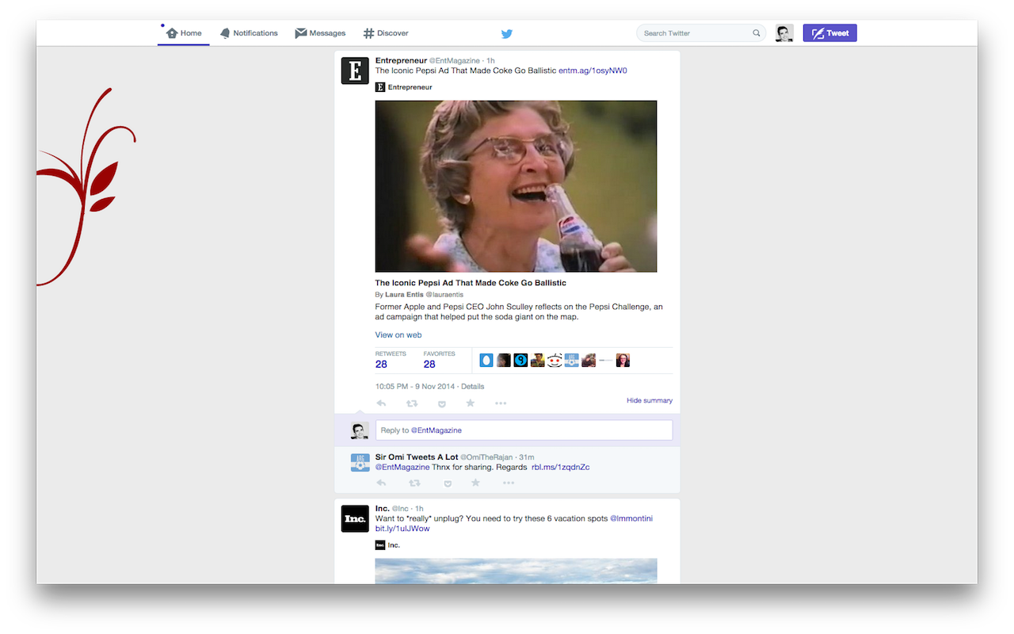1014x634 pixels.
Task: Open tweet Details link
Action: coord(472,387)
